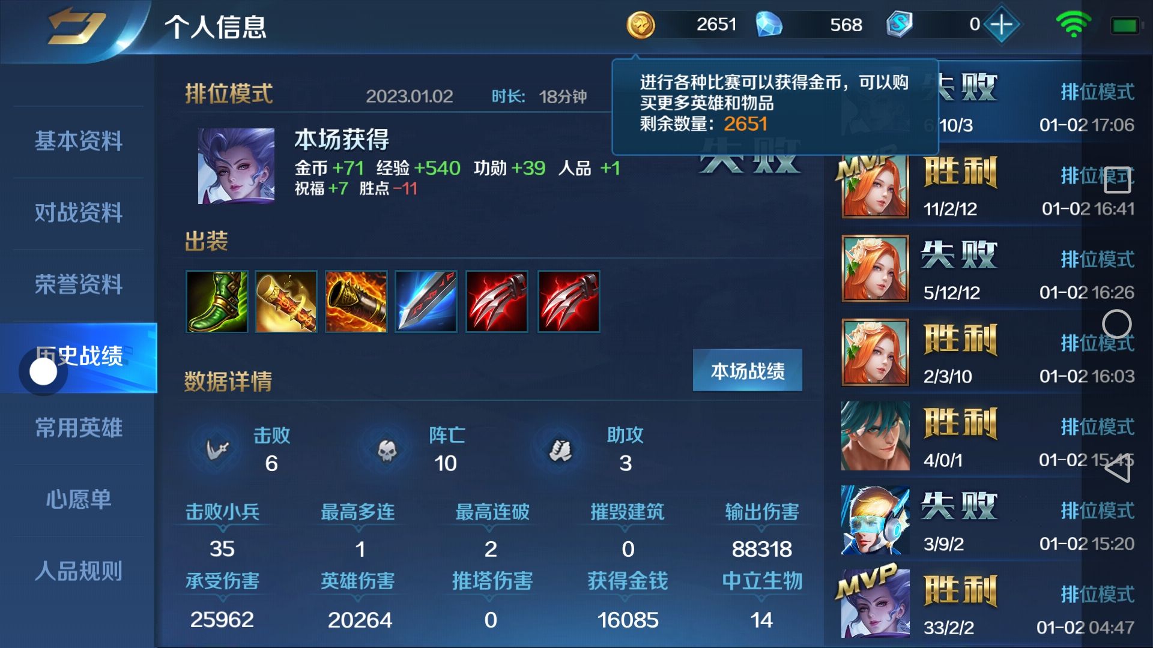Switch to the 对战资料 tab
The image size is (1153, 648).
coord(79,213)
